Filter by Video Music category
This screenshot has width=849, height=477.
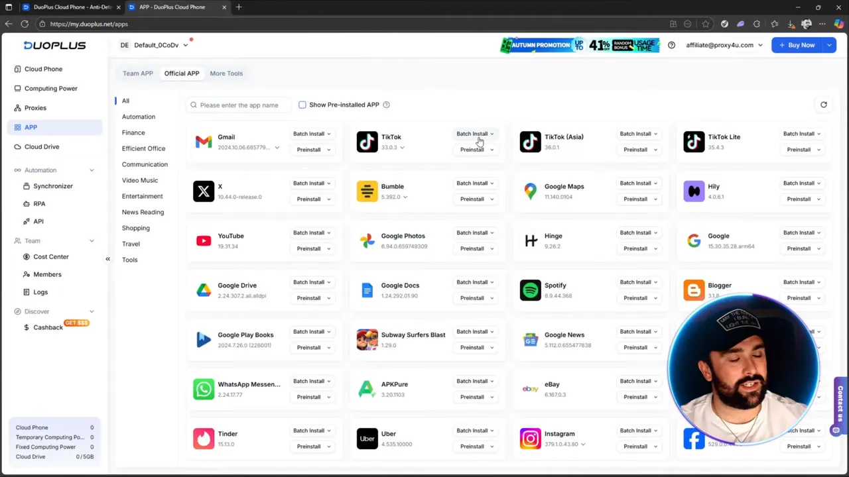140,180
